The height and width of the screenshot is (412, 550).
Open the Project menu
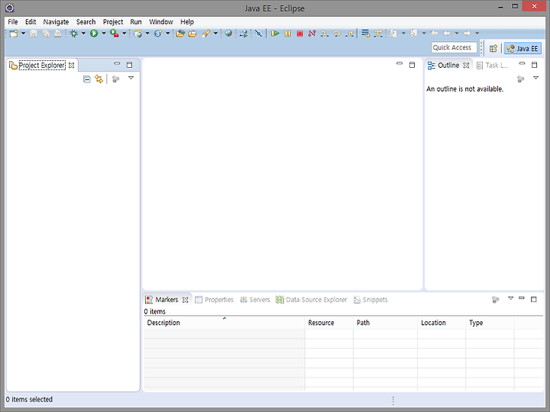(113, 21)
